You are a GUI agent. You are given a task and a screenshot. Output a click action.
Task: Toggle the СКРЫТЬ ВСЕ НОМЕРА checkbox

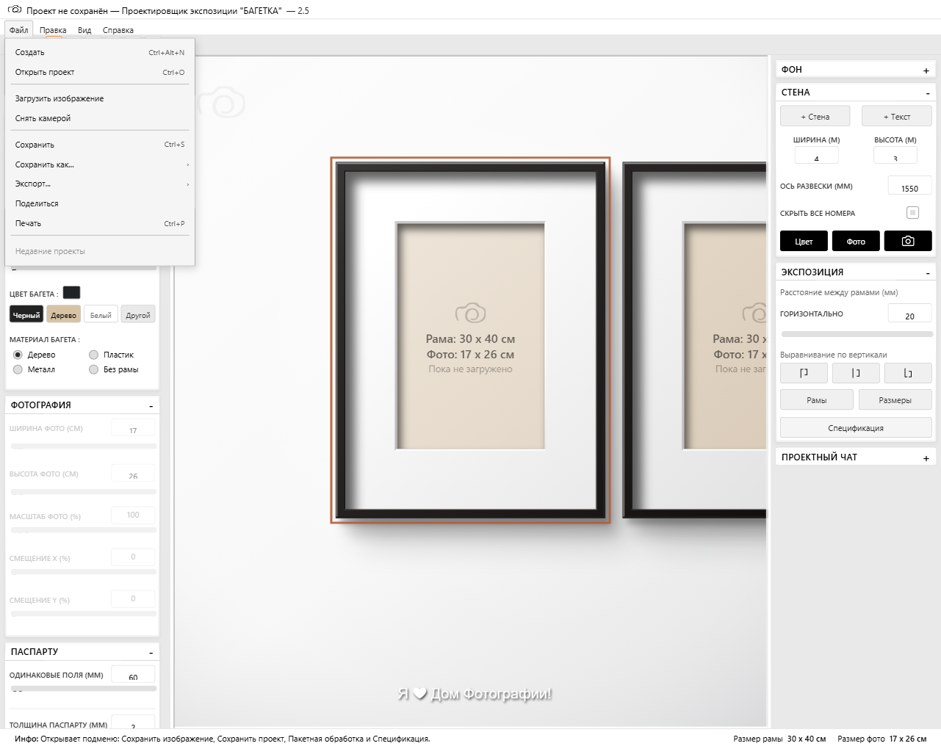(x=912, y=213)
